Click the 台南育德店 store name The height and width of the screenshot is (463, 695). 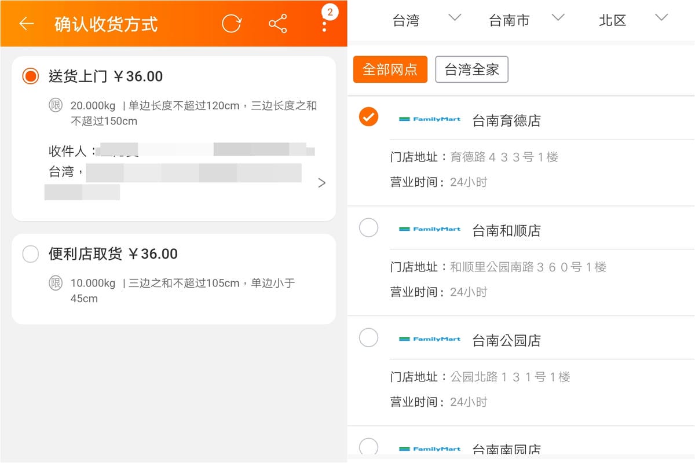[x=506, y=120]
